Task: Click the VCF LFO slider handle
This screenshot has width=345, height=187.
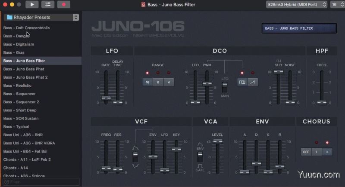Action: click(x=165, y=170)
